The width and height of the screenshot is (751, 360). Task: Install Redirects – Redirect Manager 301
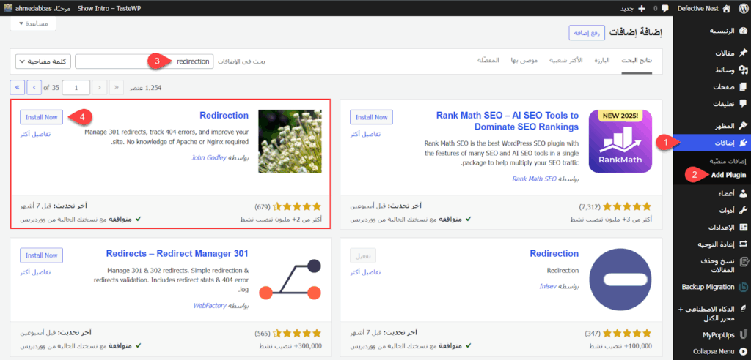41,255
